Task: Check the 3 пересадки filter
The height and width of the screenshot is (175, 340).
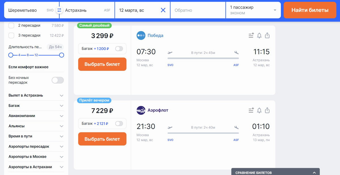Action: click(x=11, y=35)
